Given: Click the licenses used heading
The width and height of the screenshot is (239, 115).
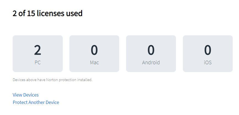Looking at the screenshot, I should click(47, 13).
